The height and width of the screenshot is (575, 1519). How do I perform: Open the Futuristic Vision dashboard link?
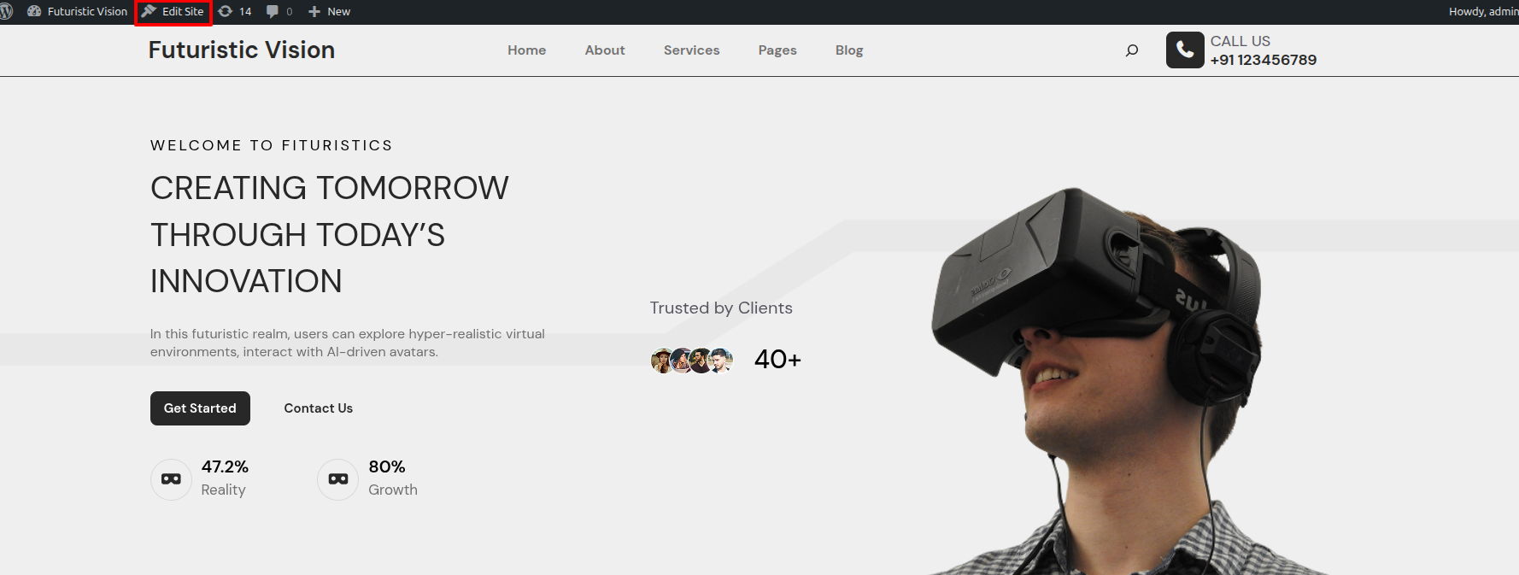tap(78, 11)
